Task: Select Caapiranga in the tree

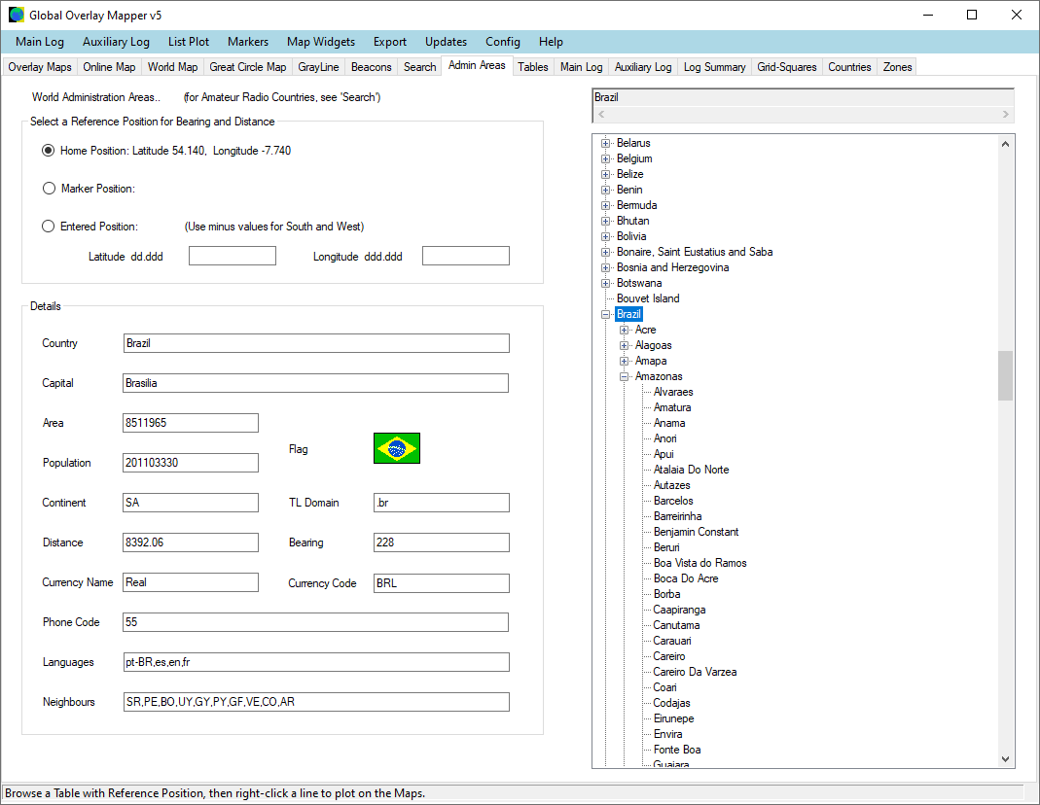Action: click(x=679, y=610)
